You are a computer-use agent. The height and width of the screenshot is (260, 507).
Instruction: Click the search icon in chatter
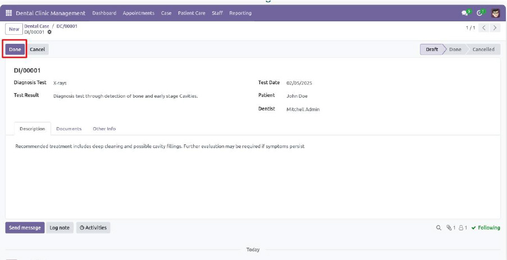coord(439,228)
